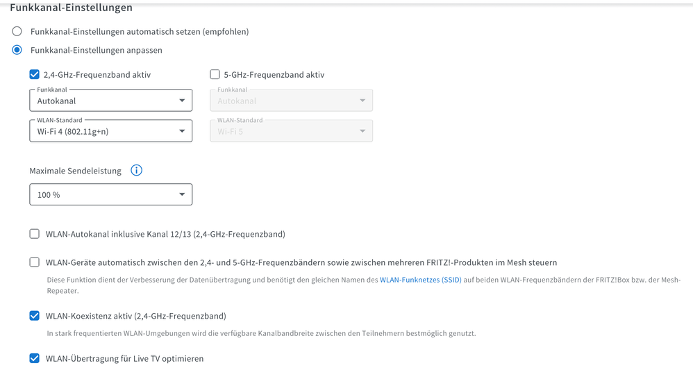Open the 2,4-GHz Funkkanal Autokanal dropdown
Image resolution: width=693 pixels, height=379 pixels.
[110, 101]
